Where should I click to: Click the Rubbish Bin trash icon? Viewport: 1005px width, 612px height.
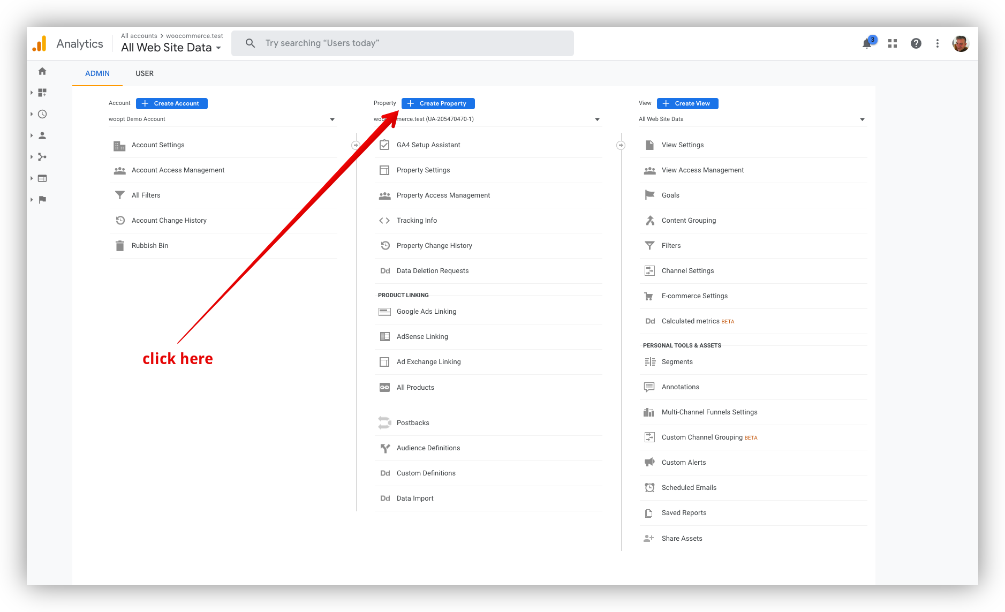pyautogui.click(x=119, y=246)
